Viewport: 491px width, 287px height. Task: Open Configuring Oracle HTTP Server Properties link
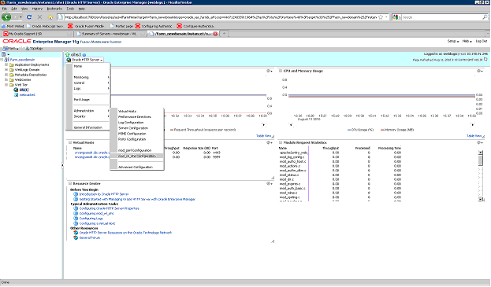(110, 208)
